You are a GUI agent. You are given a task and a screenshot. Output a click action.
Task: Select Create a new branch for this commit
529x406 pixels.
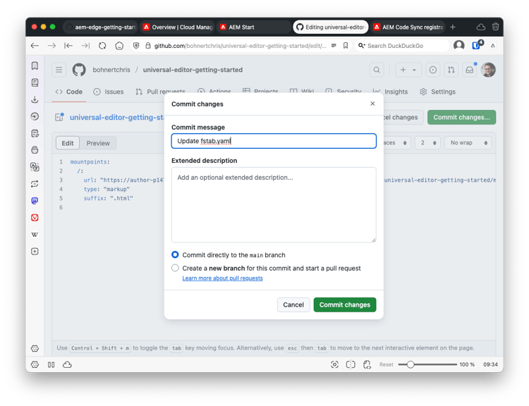(175, 268)
